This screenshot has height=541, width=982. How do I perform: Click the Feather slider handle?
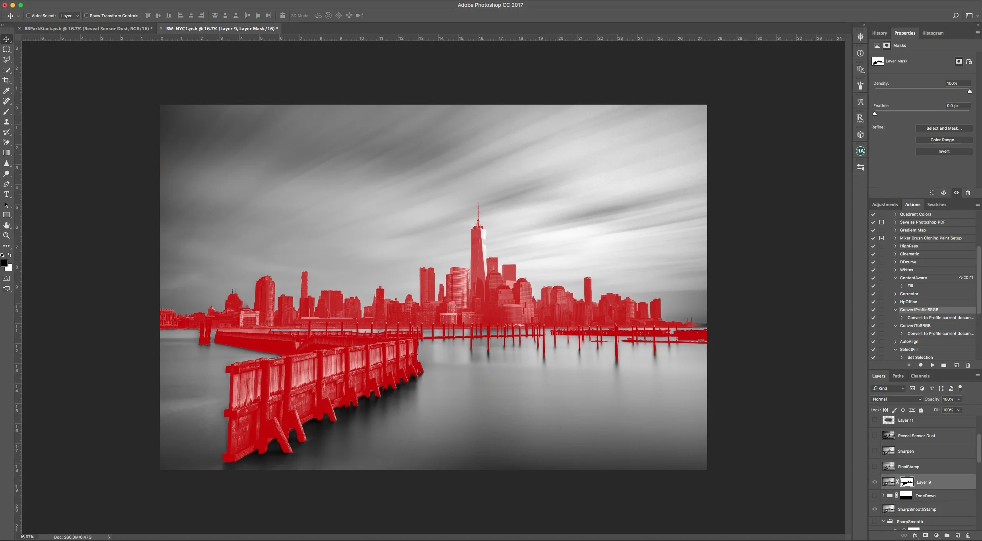875,114
